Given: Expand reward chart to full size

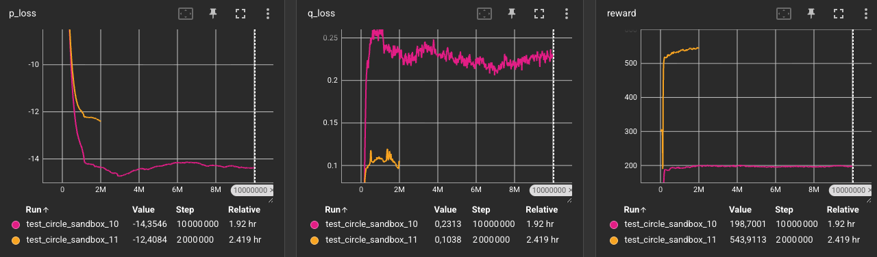Looking at the screenshot, I should click(838, 14).
